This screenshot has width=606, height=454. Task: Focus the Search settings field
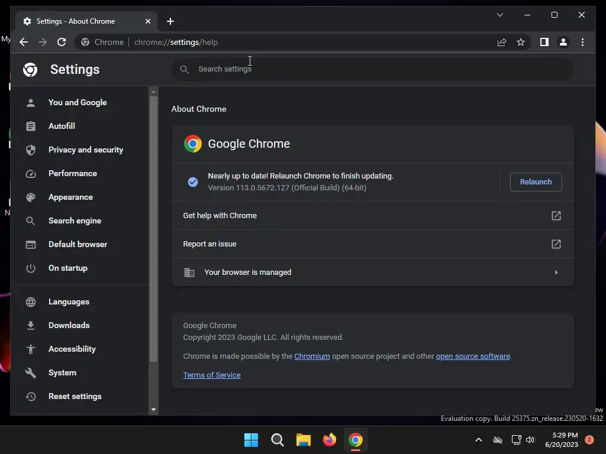[372, 69]
